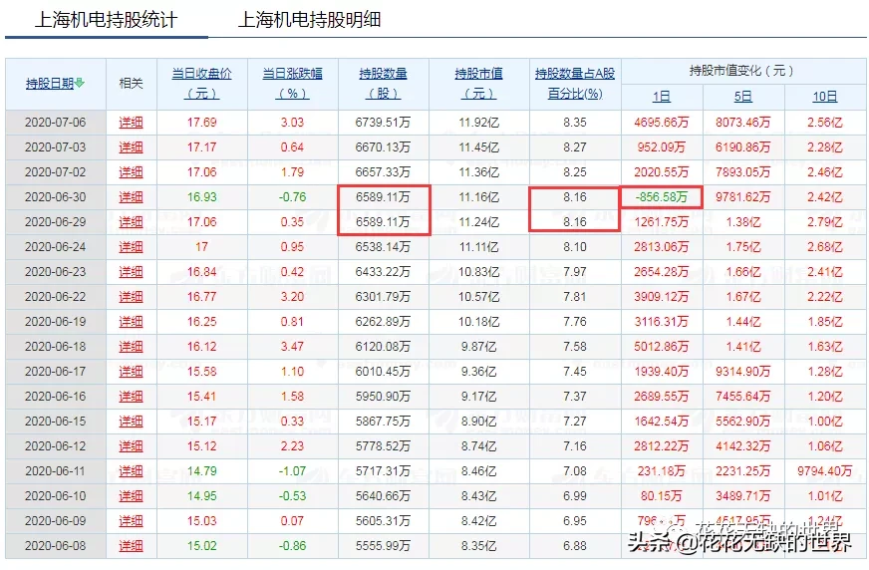The height and width of the screenshot is (570, 869).
Task: Click 1-day change -856.58万
Action: click(x=661, y=197)
